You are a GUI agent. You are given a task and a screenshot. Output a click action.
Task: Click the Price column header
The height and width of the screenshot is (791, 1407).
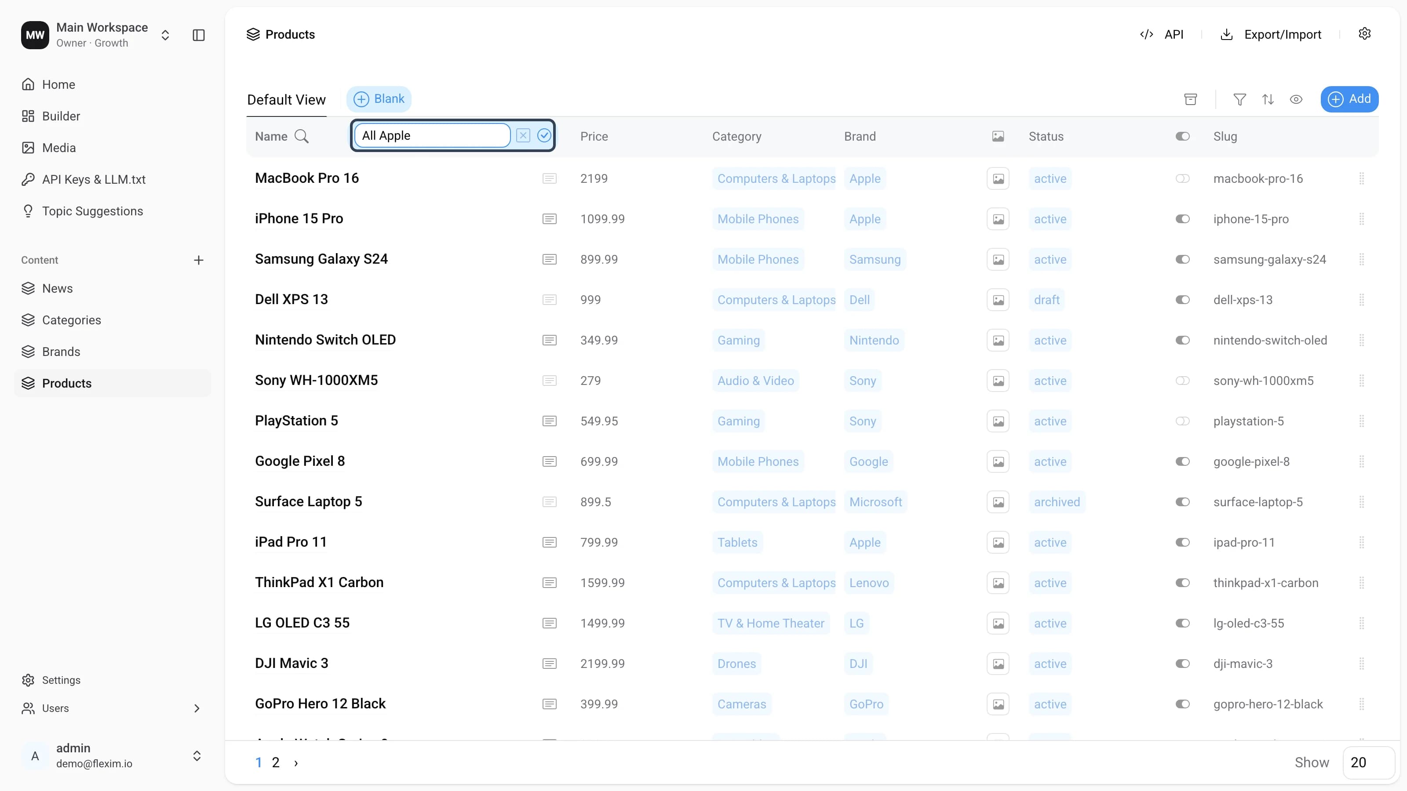[x=594, y=137]
